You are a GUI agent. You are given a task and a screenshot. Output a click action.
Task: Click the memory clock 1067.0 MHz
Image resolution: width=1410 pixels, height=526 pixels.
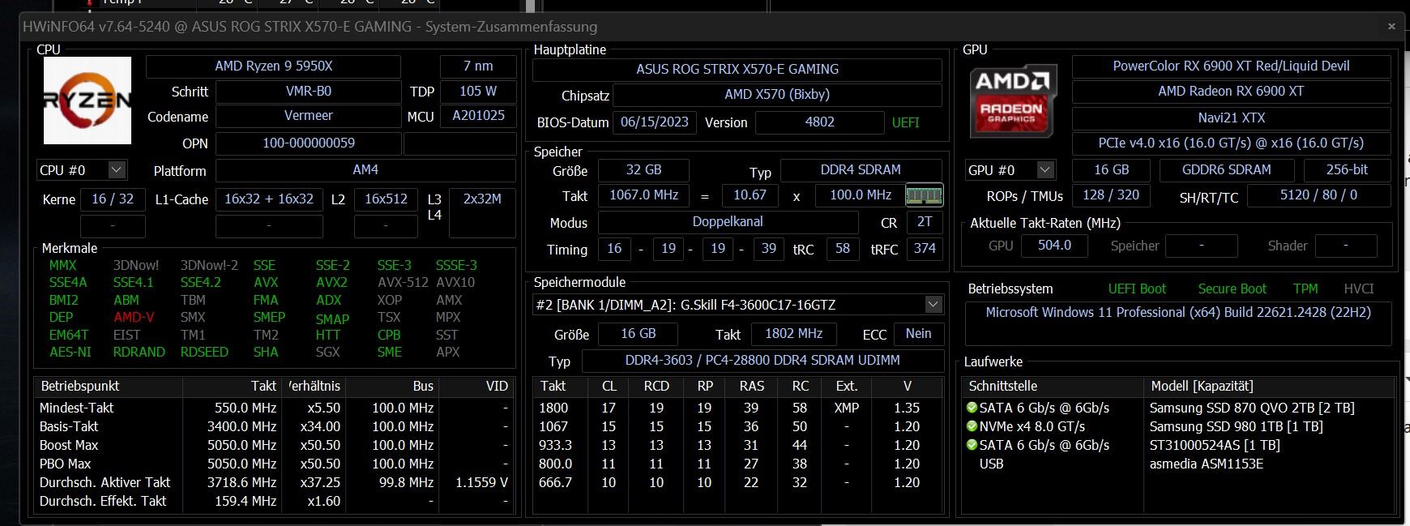point(643,195)
